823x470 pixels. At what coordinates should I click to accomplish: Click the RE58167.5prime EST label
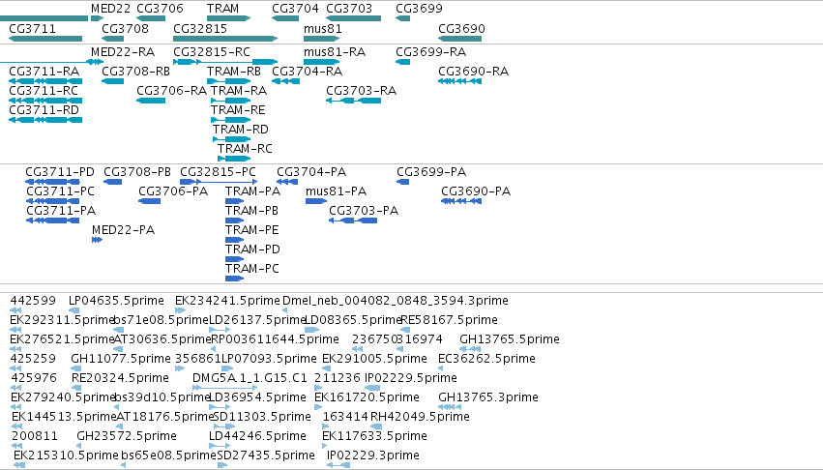point(450,320)
